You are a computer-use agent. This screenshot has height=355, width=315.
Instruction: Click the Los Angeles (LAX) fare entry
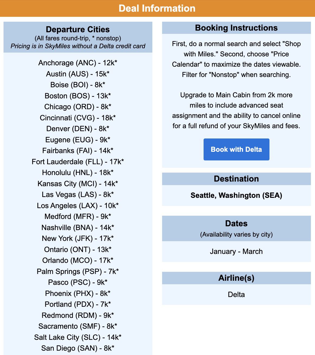(78, 206)
